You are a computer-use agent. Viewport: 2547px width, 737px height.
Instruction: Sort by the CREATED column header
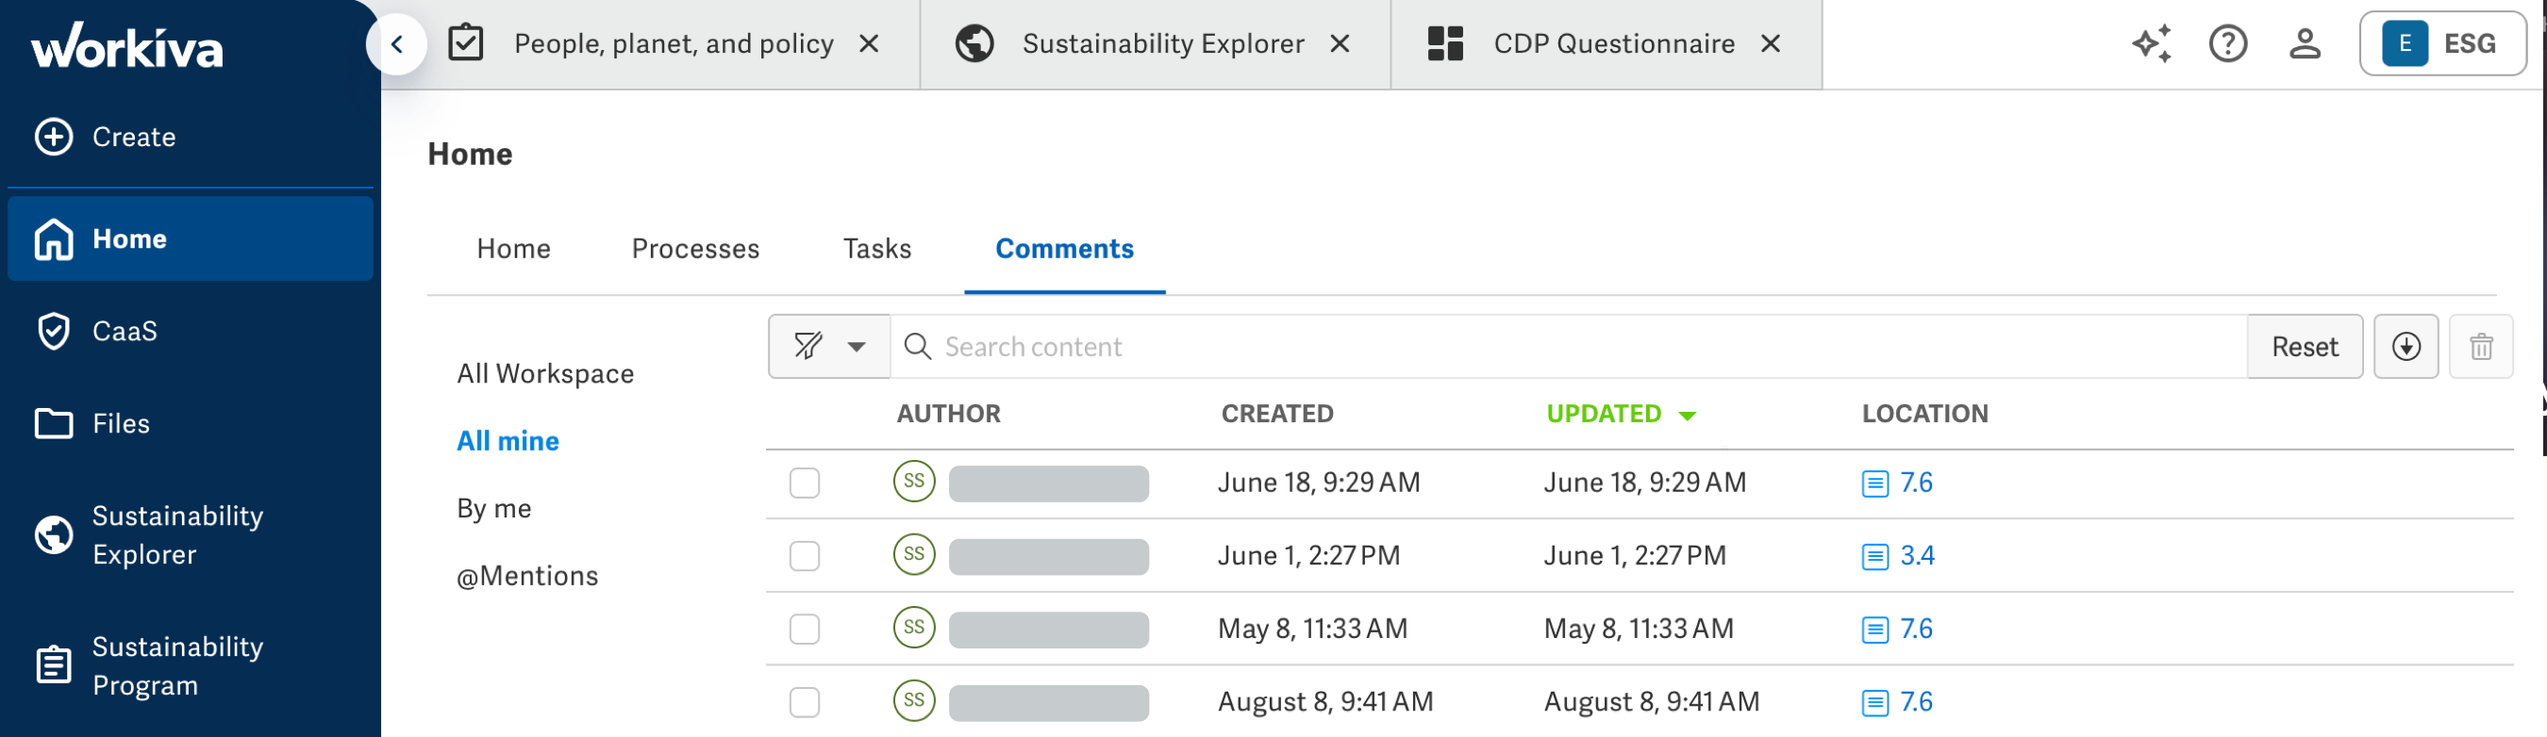[x=1276, y=414]
